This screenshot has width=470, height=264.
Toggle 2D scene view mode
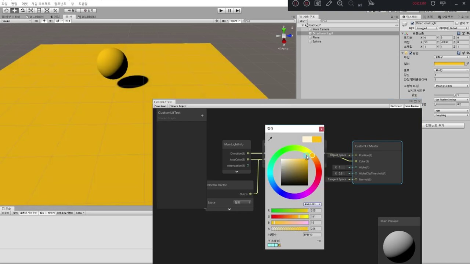pos(36,21)
